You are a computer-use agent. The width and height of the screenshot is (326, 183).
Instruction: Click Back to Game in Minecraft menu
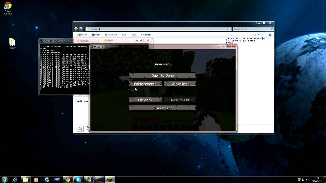point(163,75)
